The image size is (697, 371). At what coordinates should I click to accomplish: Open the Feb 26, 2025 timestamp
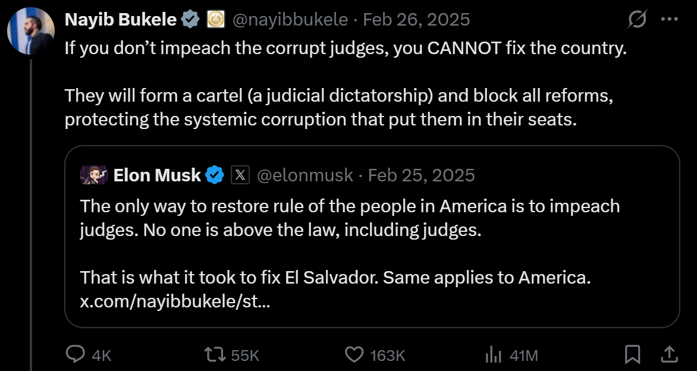click(x=416, y=20)
